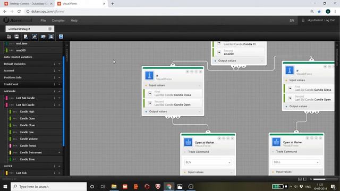Click the blue square run icon

[x=61, y=37]
